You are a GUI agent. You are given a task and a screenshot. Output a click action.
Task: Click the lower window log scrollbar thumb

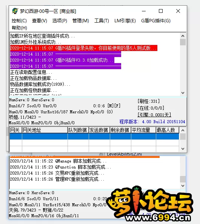[183, 179]
